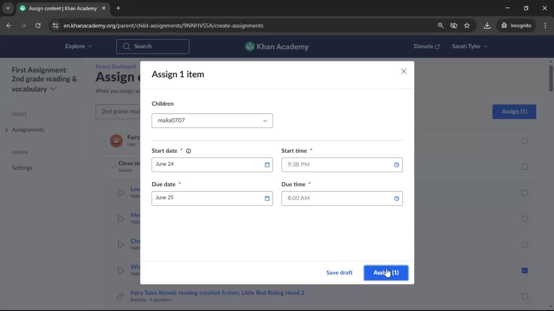
Task: Uncheck the selected Wh video checkbox
Action: point(525,271)
